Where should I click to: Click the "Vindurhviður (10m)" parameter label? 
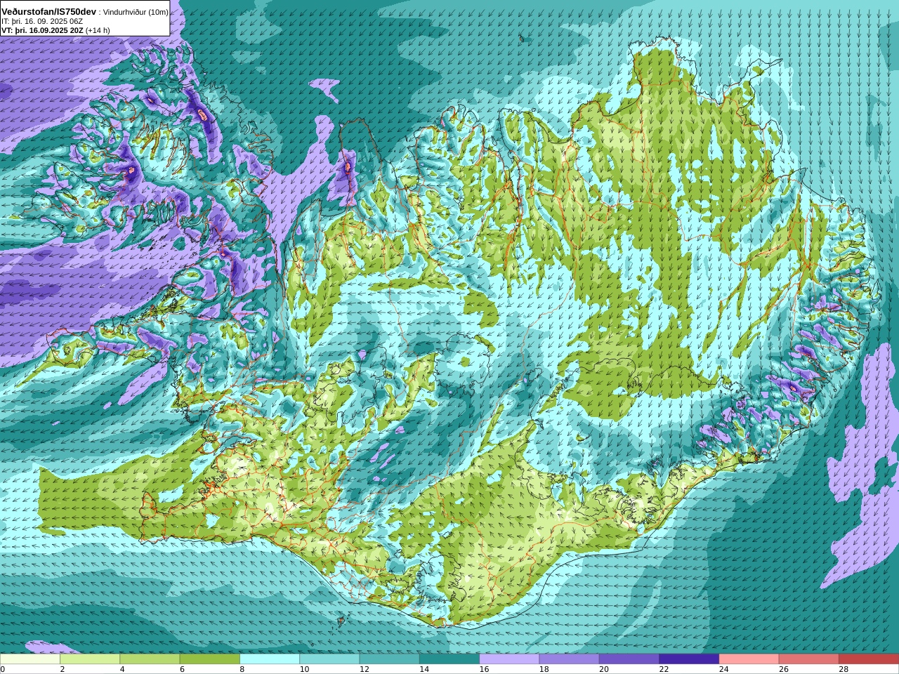point(136,13)
